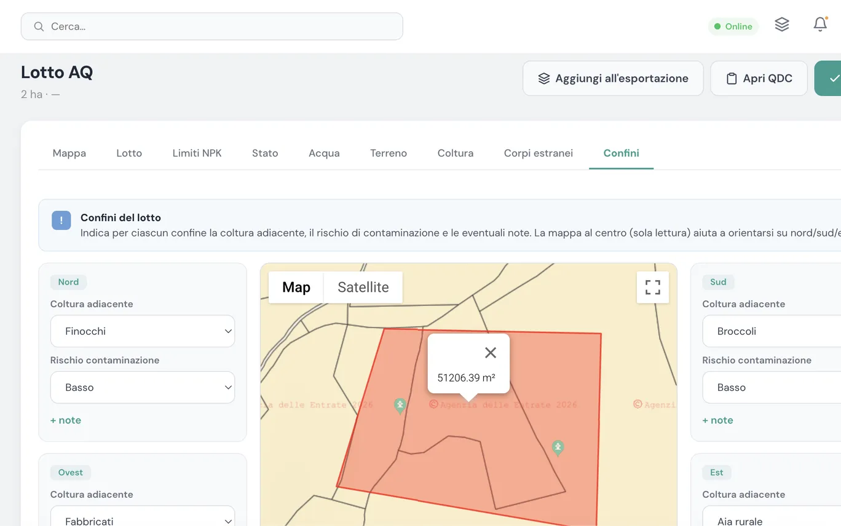Toggle fullscreen map view
841x526 pixels.
(652, 287)
